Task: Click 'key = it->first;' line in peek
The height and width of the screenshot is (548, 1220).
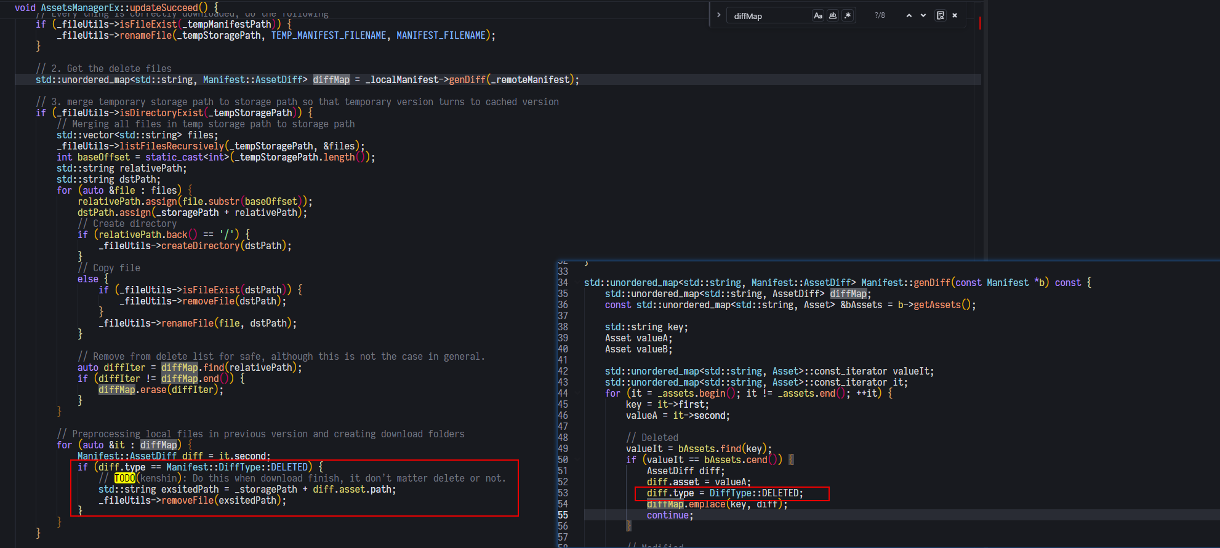Action: [667, 405]
